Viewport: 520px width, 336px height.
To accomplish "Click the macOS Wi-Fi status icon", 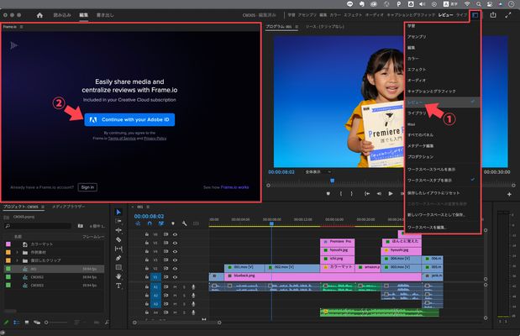I will click(467, 4).
